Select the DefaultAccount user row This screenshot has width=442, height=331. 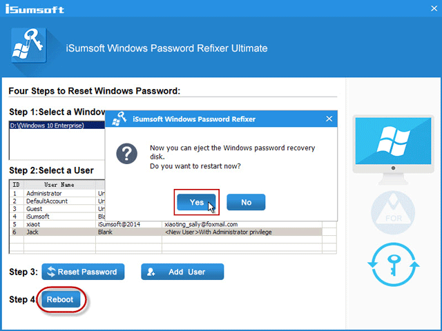coord(57,201)
